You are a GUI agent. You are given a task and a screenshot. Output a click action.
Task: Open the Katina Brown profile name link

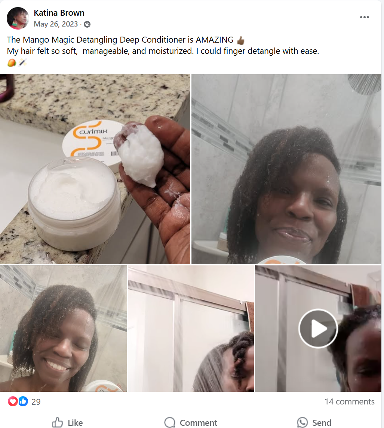[59, 13]
